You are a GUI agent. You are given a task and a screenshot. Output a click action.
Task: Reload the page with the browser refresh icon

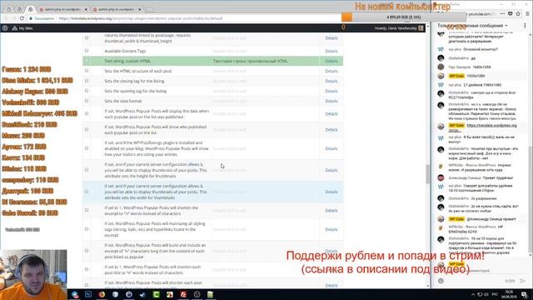coord(22,18)
